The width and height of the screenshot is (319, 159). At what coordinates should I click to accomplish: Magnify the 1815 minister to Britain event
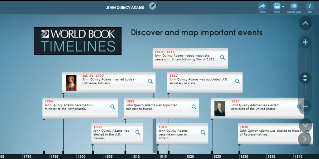[x=203, y=133]
